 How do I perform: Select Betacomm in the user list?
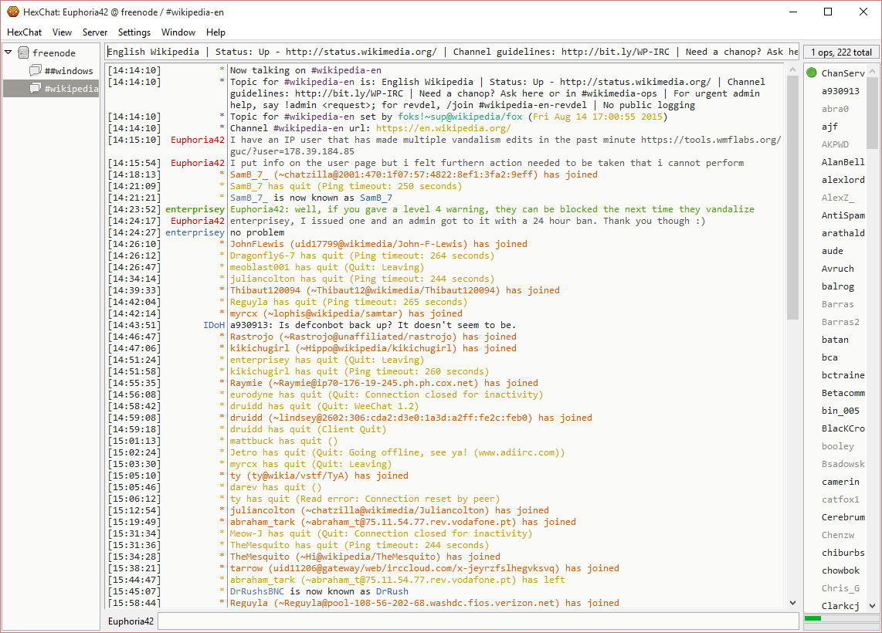[843, 393]
